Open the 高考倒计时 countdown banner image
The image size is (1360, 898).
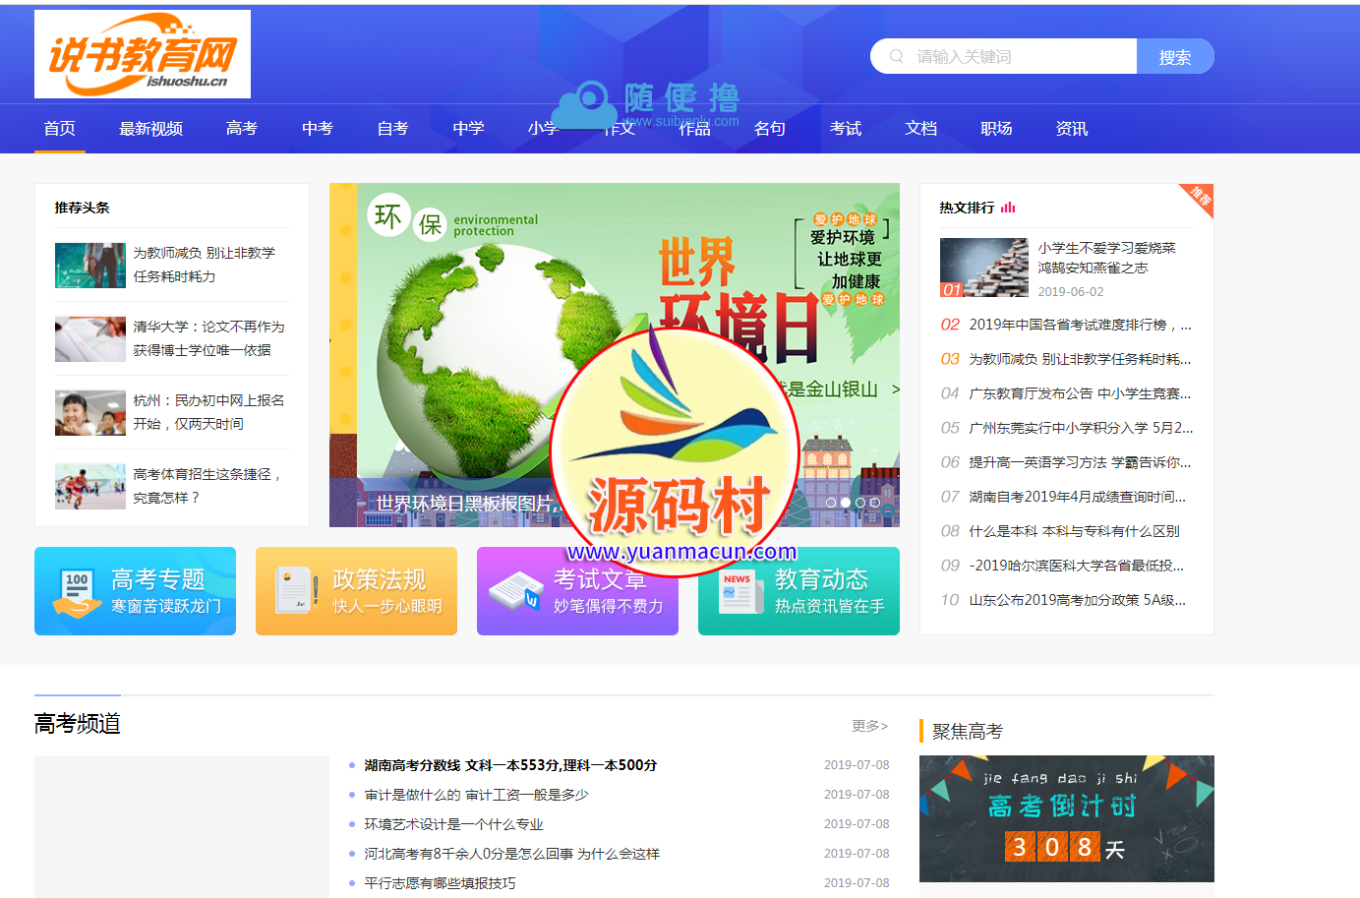point(1066,818)
